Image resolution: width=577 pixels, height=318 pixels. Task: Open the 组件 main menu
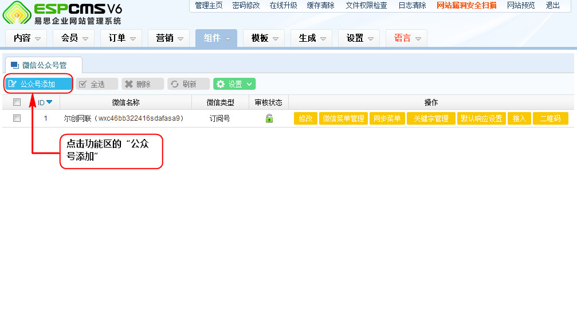[216, 38]
